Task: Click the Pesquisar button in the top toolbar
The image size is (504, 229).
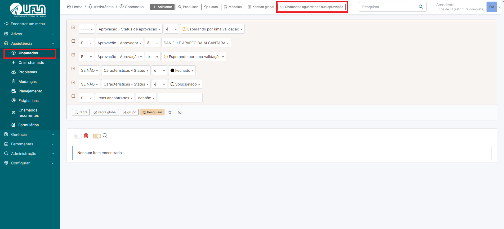Action: pyautogui.click(x=188, y=7)
